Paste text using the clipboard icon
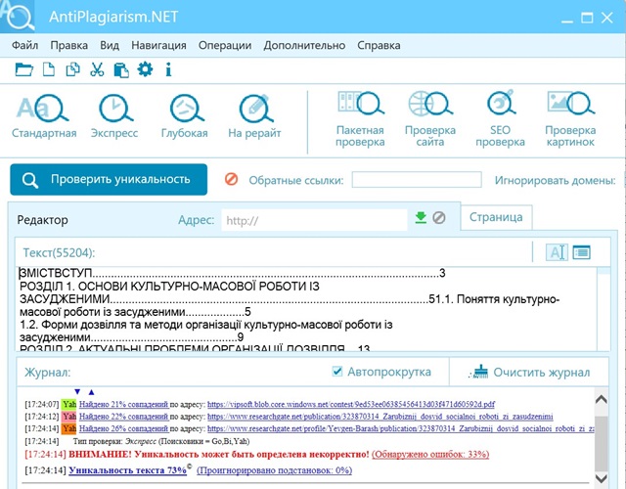Viewport: 626px width, 489px height. tap(121, 70)
